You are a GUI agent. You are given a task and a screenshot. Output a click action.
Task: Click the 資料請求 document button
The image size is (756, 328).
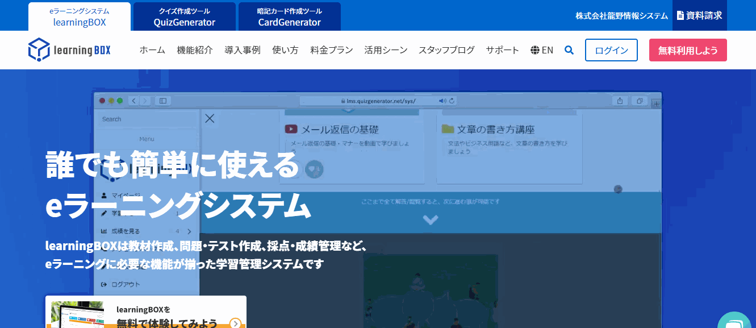(x=699, y=15)
